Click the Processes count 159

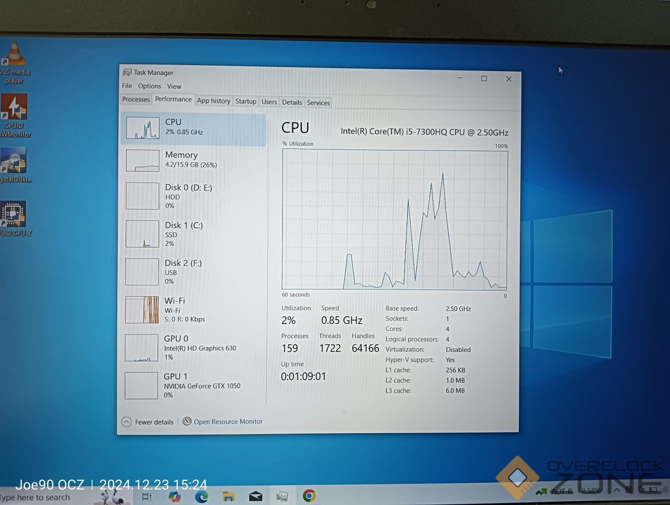tap(290, 348)
